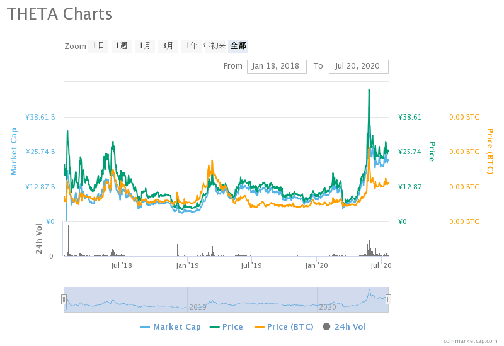Click the green ¥38.61 price axis value
This screenshot has width=504, height=346.
[x=410, y=117]
